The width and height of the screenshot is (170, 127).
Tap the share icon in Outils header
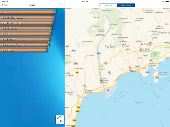(x=61, y=6)
